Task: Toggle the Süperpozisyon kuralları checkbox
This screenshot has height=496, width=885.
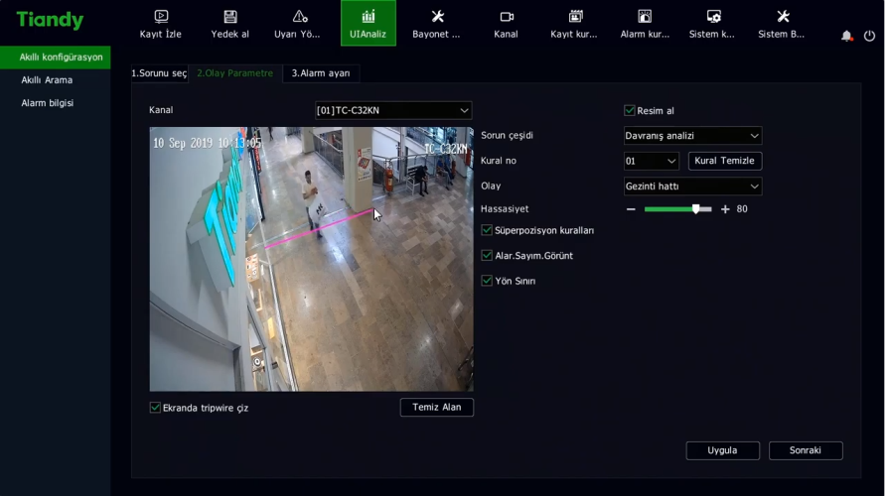Action: (x=487, y=230)
